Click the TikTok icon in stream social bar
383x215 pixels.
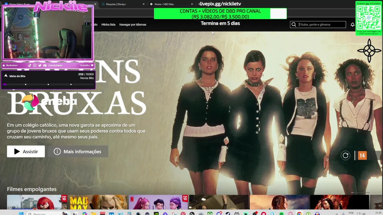[x=30, y=65]
